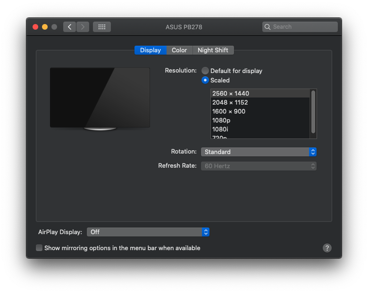Open help with the question mark button

327,248
